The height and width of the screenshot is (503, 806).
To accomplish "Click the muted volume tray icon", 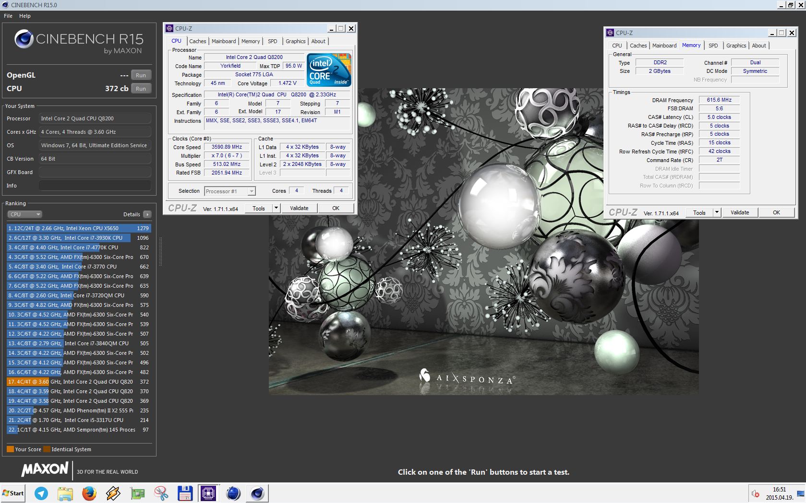I will click(x=755, y=493).
